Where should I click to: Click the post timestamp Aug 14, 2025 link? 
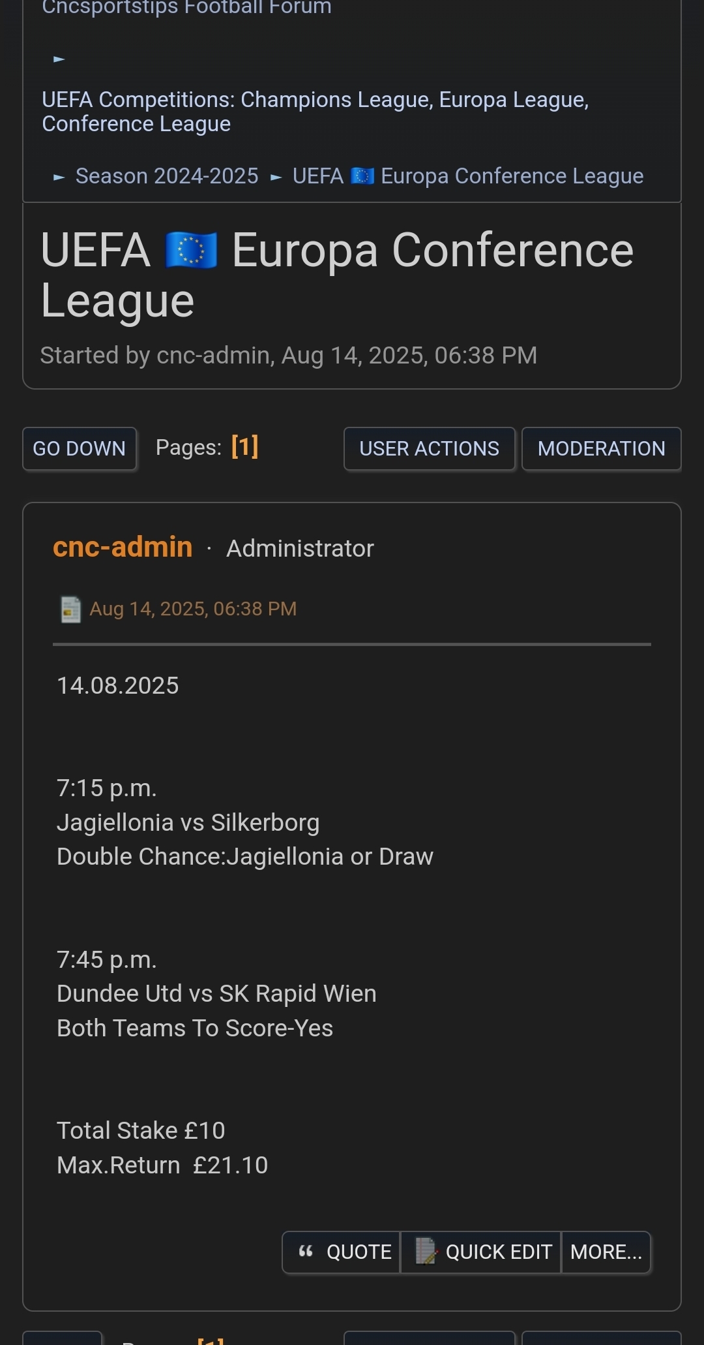(x=193, y=609)
